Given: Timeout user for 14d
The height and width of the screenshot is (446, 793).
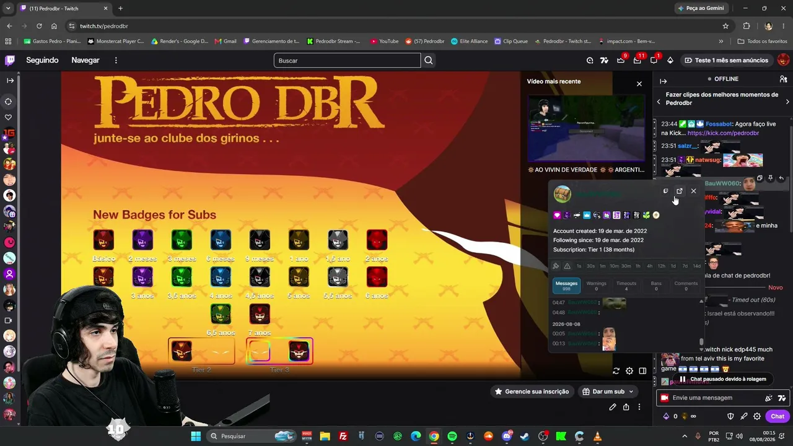Looking at the screenshot, I should (696, 266).
